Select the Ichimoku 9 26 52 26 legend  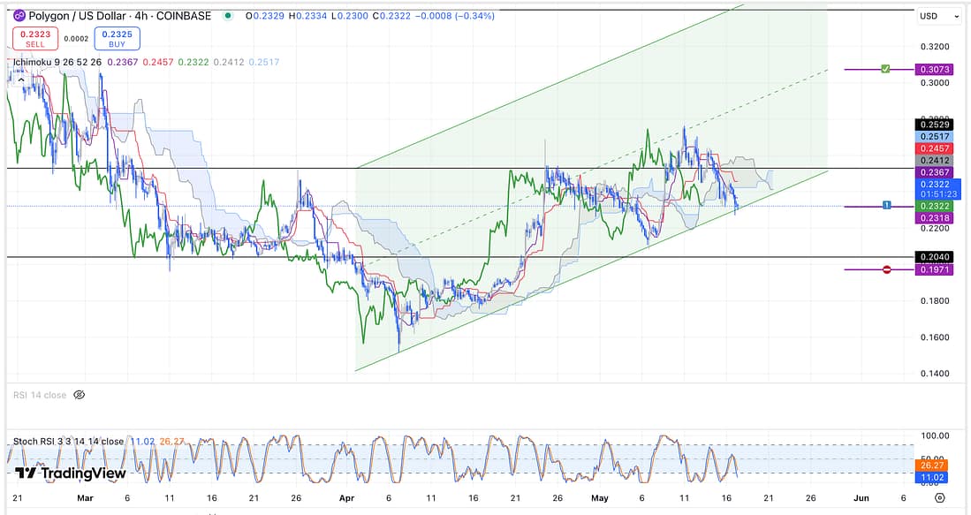tap(58, 62)
